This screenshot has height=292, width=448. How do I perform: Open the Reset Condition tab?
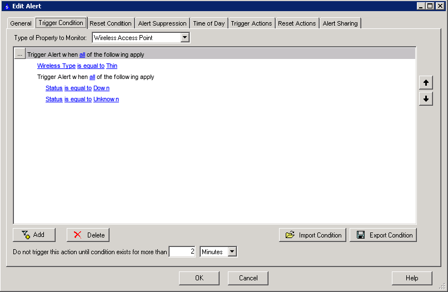(111, 23)
